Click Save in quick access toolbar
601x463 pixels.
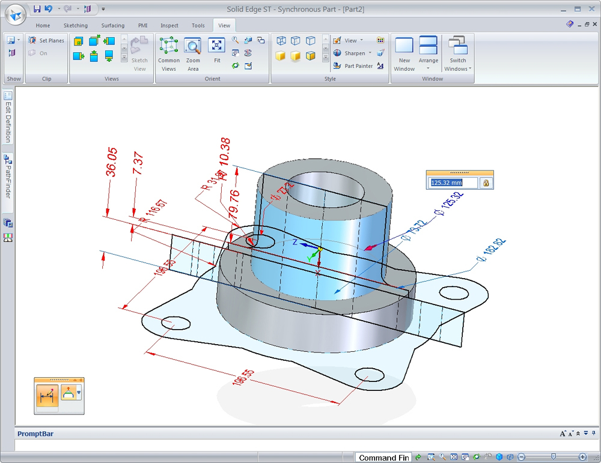[37, 8]
